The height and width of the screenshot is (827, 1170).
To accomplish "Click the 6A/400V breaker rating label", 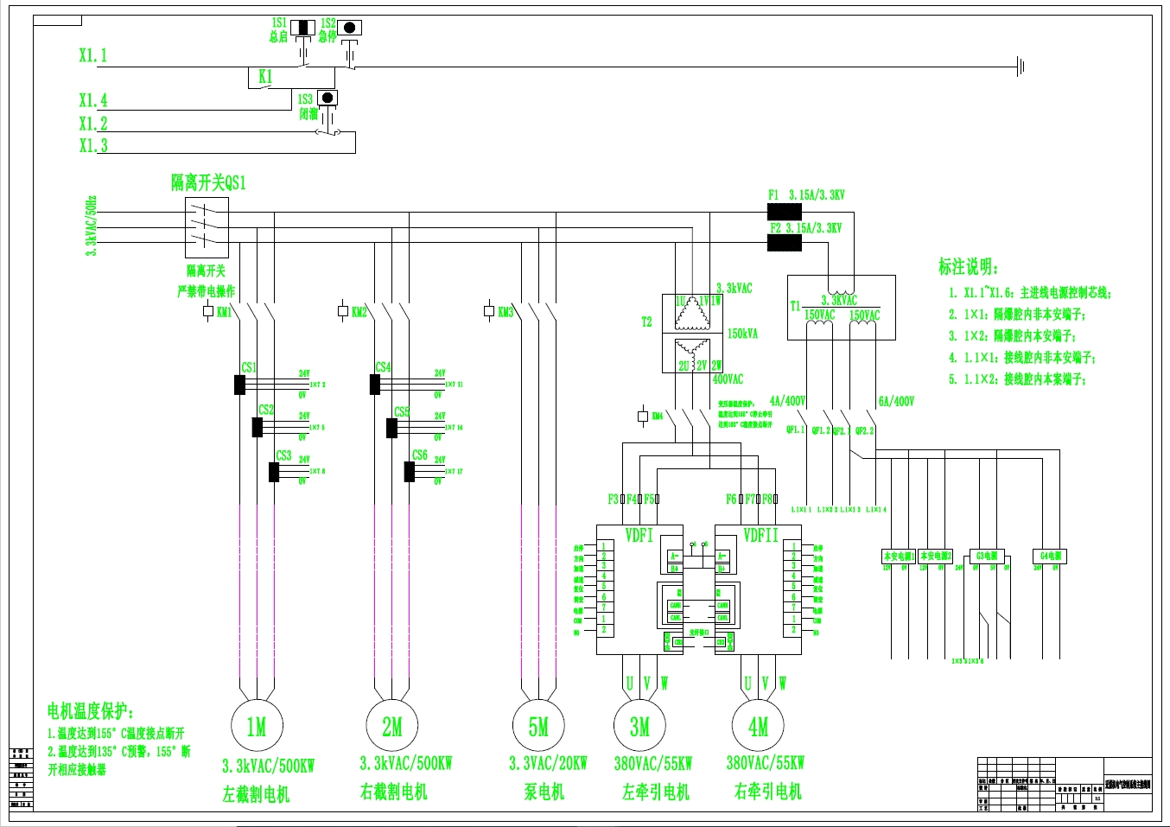I will (x=896, y=401).
